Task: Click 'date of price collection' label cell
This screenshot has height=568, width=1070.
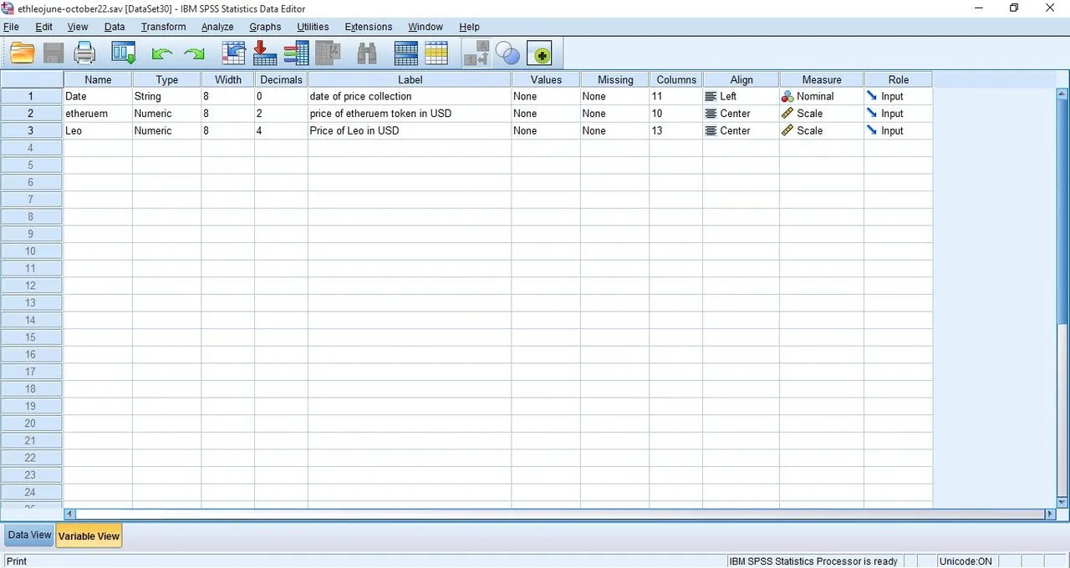Action: [410, 96]
